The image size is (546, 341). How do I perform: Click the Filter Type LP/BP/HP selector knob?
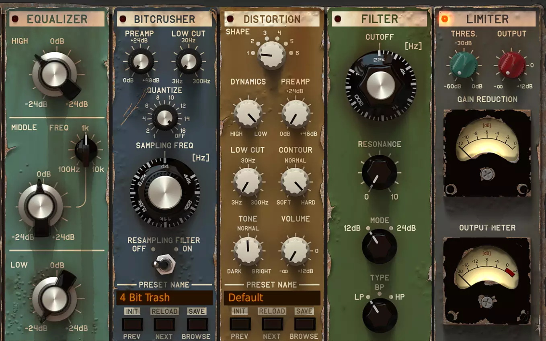tap(380, 315)
